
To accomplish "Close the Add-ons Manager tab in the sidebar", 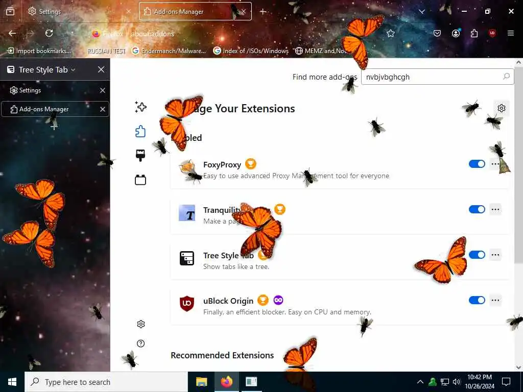I will 102,109.
